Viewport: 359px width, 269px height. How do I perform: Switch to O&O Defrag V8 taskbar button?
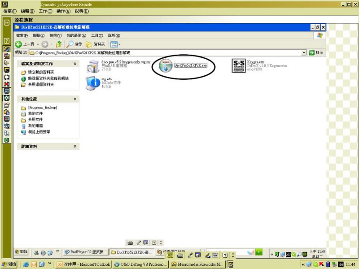(x=140, y=265)
